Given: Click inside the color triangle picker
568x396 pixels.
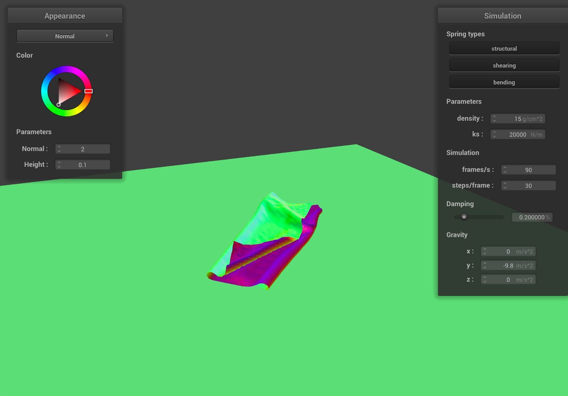Looking at the screenshot, I should coord(68,91).
